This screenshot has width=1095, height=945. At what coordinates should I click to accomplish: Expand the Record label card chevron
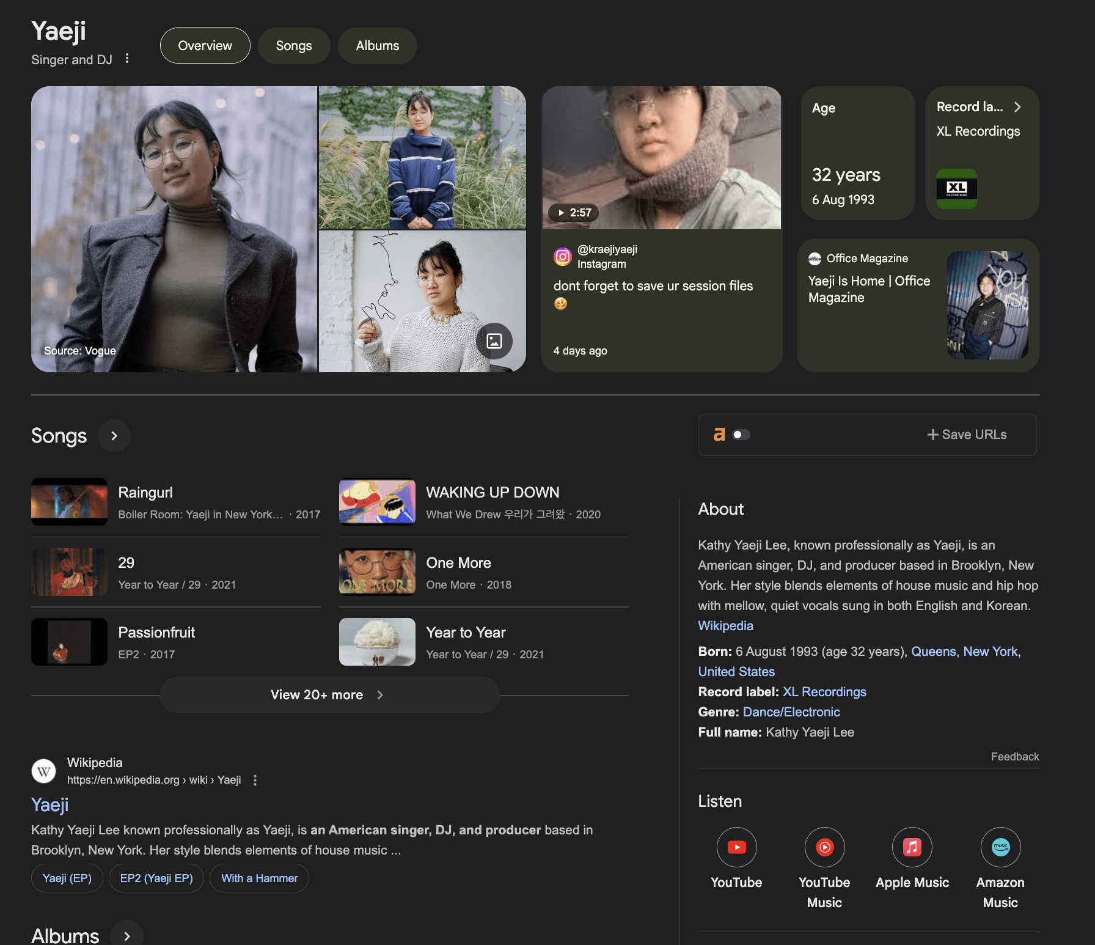click(x=1017, y=107)
